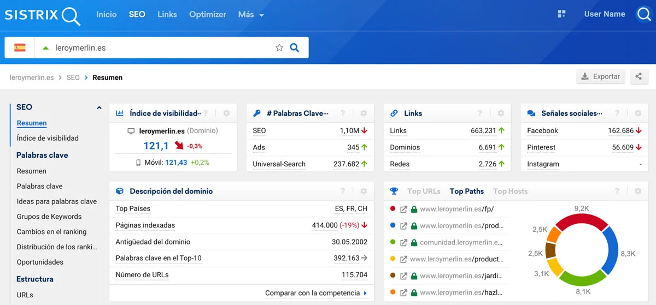The width and height of the screenshot is (656, 305).
Task: Switch to the Top Paths tab
Action: coord(467,192)
